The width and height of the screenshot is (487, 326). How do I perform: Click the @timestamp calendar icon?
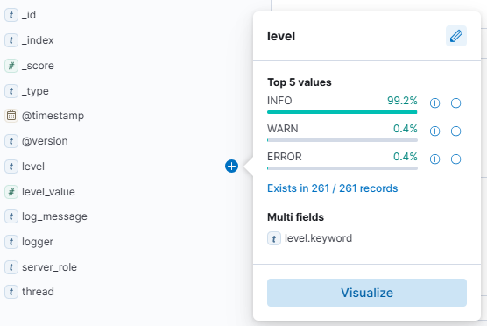coord(11,116)
